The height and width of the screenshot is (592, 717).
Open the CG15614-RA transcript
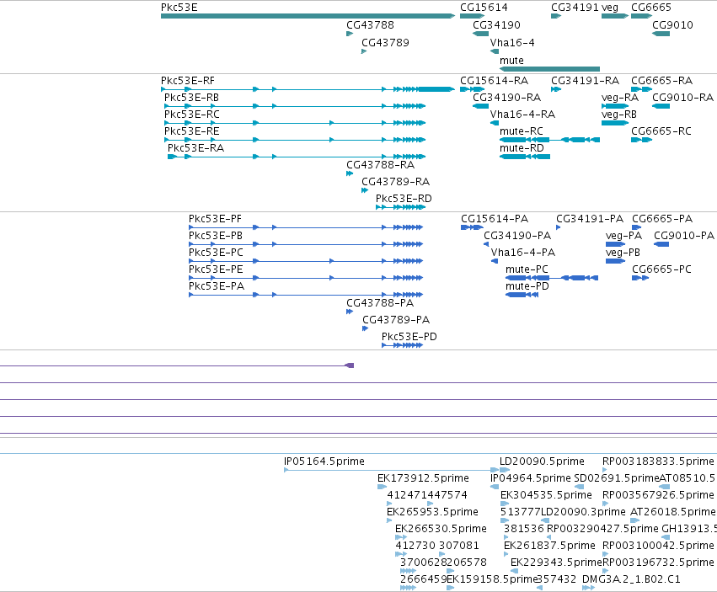pos(494,81)
